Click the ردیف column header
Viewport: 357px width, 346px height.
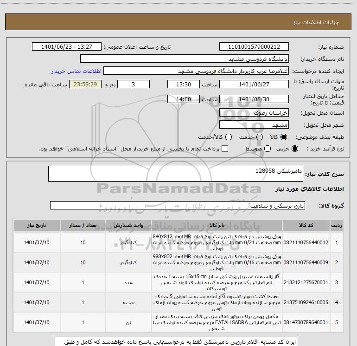pyautogui.click(x=337, y=226)
